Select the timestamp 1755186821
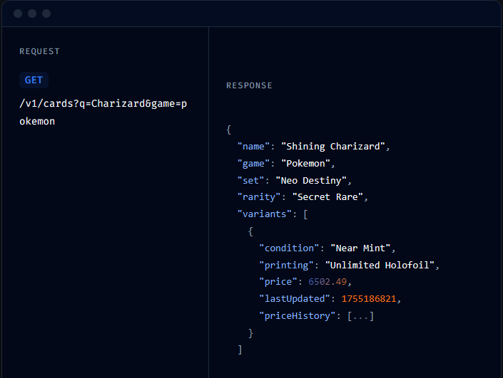Image resolution: width=503 pixels, height=378 pixels. (x=369, y=299)
